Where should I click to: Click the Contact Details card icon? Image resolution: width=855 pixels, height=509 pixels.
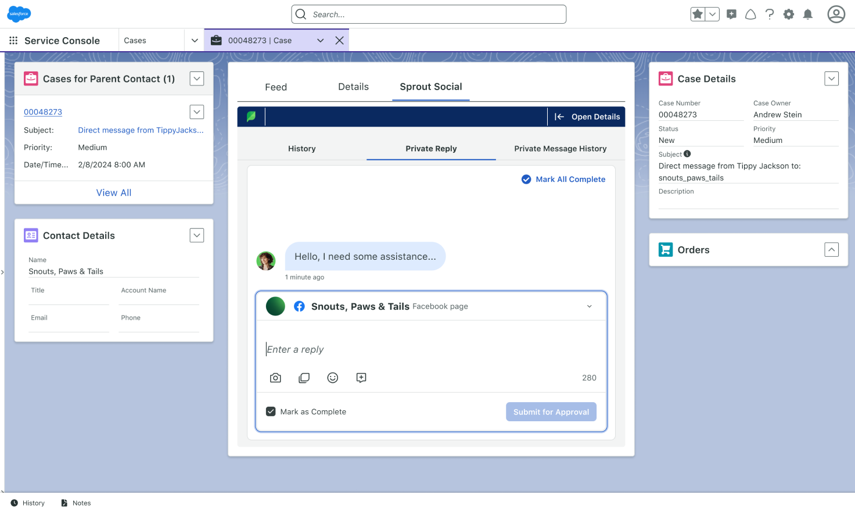pyautogui.click(x=31, y=235)
